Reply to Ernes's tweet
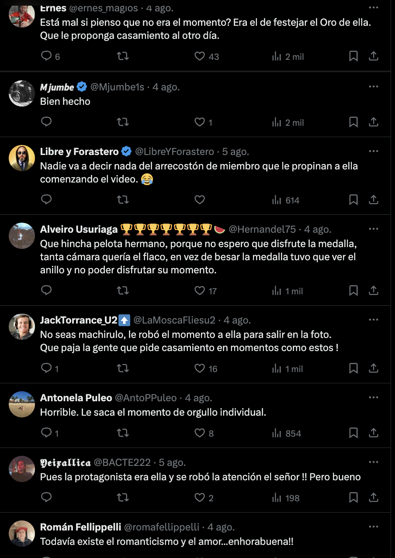The image size is (395, 558). (46, 56)
